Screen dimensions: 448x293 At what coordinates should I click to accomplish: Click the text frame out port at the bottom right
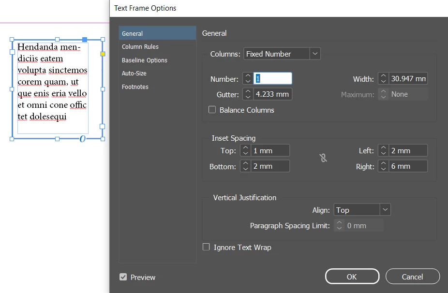pos(102,126)
